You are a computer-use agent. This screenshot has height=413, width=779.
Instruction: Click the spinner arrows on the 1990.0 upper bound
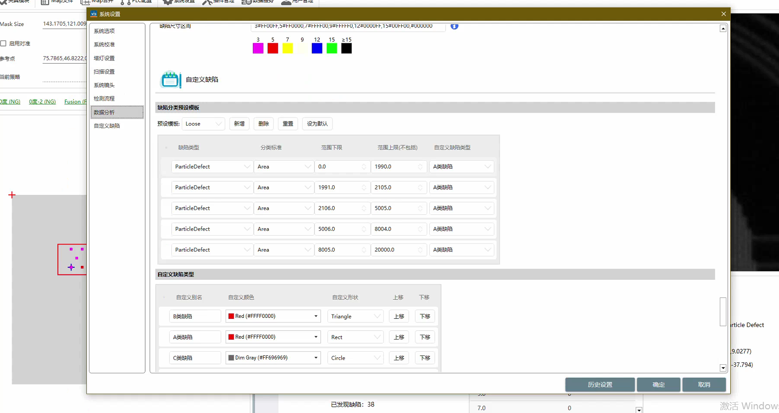pyautogui.click(x=420, y=167)
